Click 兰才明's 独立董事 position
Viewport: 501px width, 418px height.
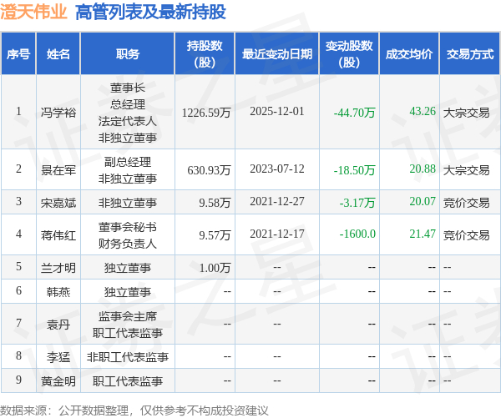coord(128,268)
